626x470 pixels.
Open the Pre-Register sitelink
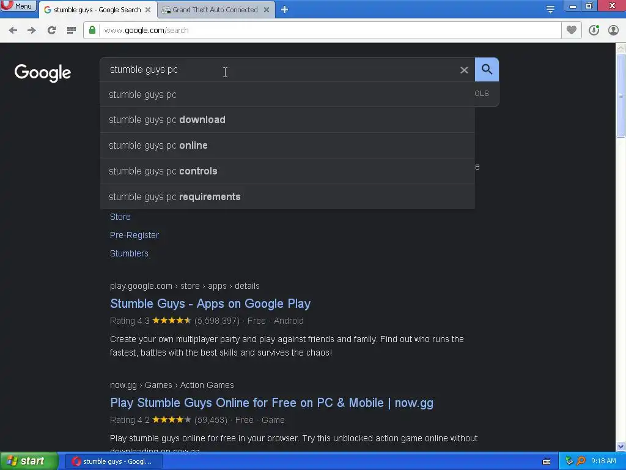(134, 235)
